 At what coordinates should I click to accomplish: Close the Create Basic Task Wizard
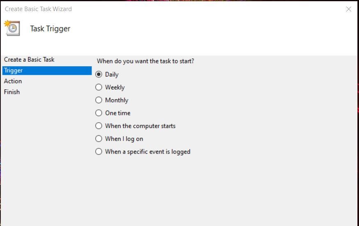(x=348, y=9)
